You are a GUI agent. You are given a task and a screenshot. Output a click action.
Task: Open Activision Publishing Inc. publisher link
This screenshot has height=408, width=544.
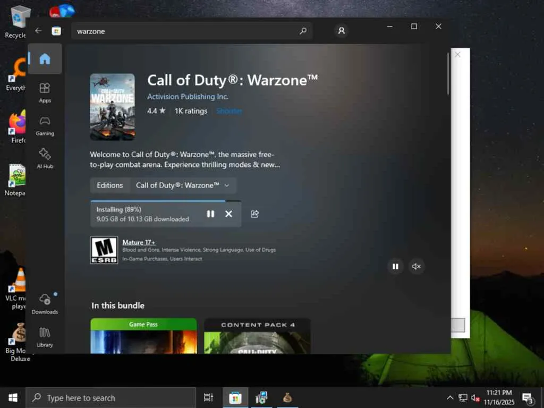click(x=188, y=97)
